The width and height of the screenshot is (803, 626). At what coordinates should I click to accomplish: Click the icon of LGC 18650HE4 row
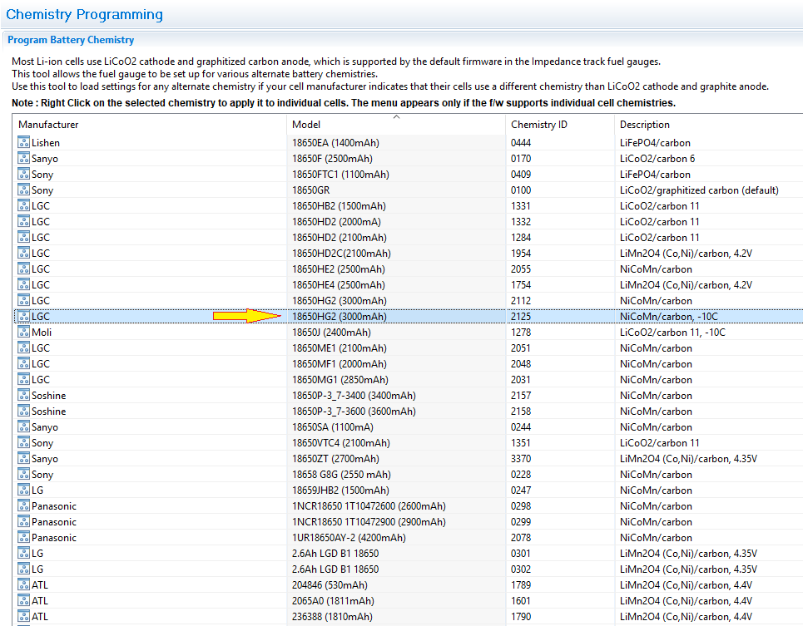click(x=23, y=284)
